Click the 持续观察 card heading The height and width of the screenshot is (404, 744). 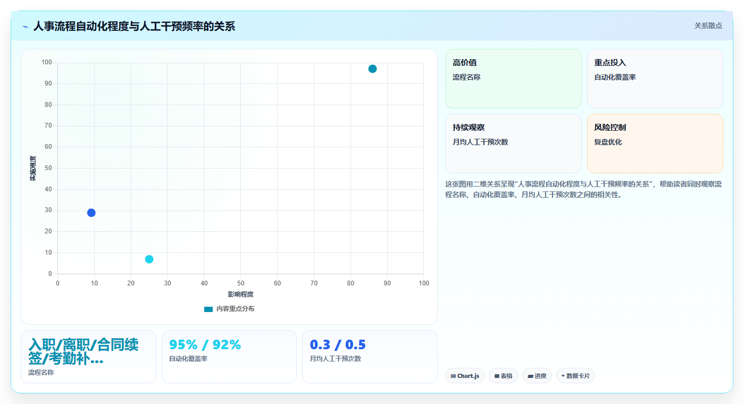point(469,128)
